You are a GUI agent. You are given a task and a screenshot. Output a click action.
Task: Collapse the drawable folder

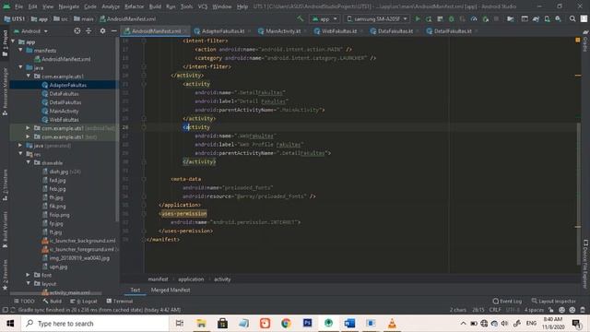[x=29, y=162]
